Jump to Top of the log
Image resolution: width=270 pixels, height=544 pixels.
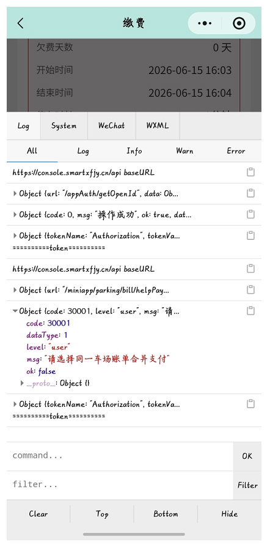pos(102,514)
